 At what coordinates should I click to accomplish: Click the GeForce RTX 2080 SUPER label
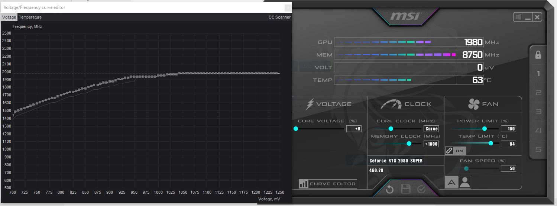point(396,161)
